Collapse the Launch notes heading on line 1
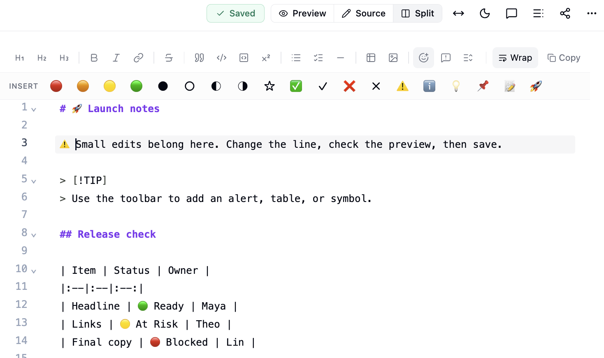The height and width of the screenshot is (358, 604). [x=34, y=110]
